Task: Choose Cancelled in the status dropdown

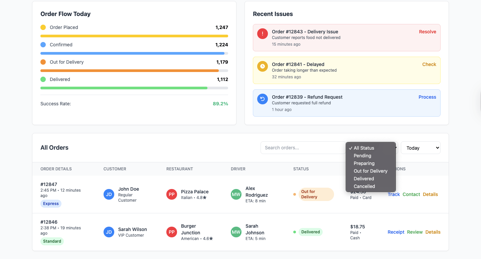Action: coord(364,186)
